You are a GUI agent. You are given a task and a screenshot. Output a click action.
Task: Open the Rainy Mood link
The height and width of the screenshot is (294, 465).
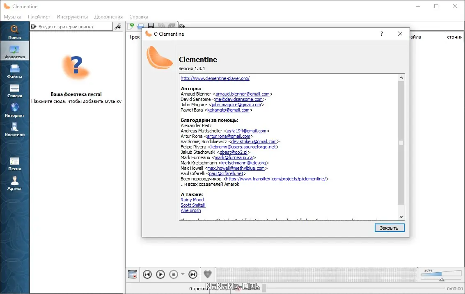tap(192, 200)
